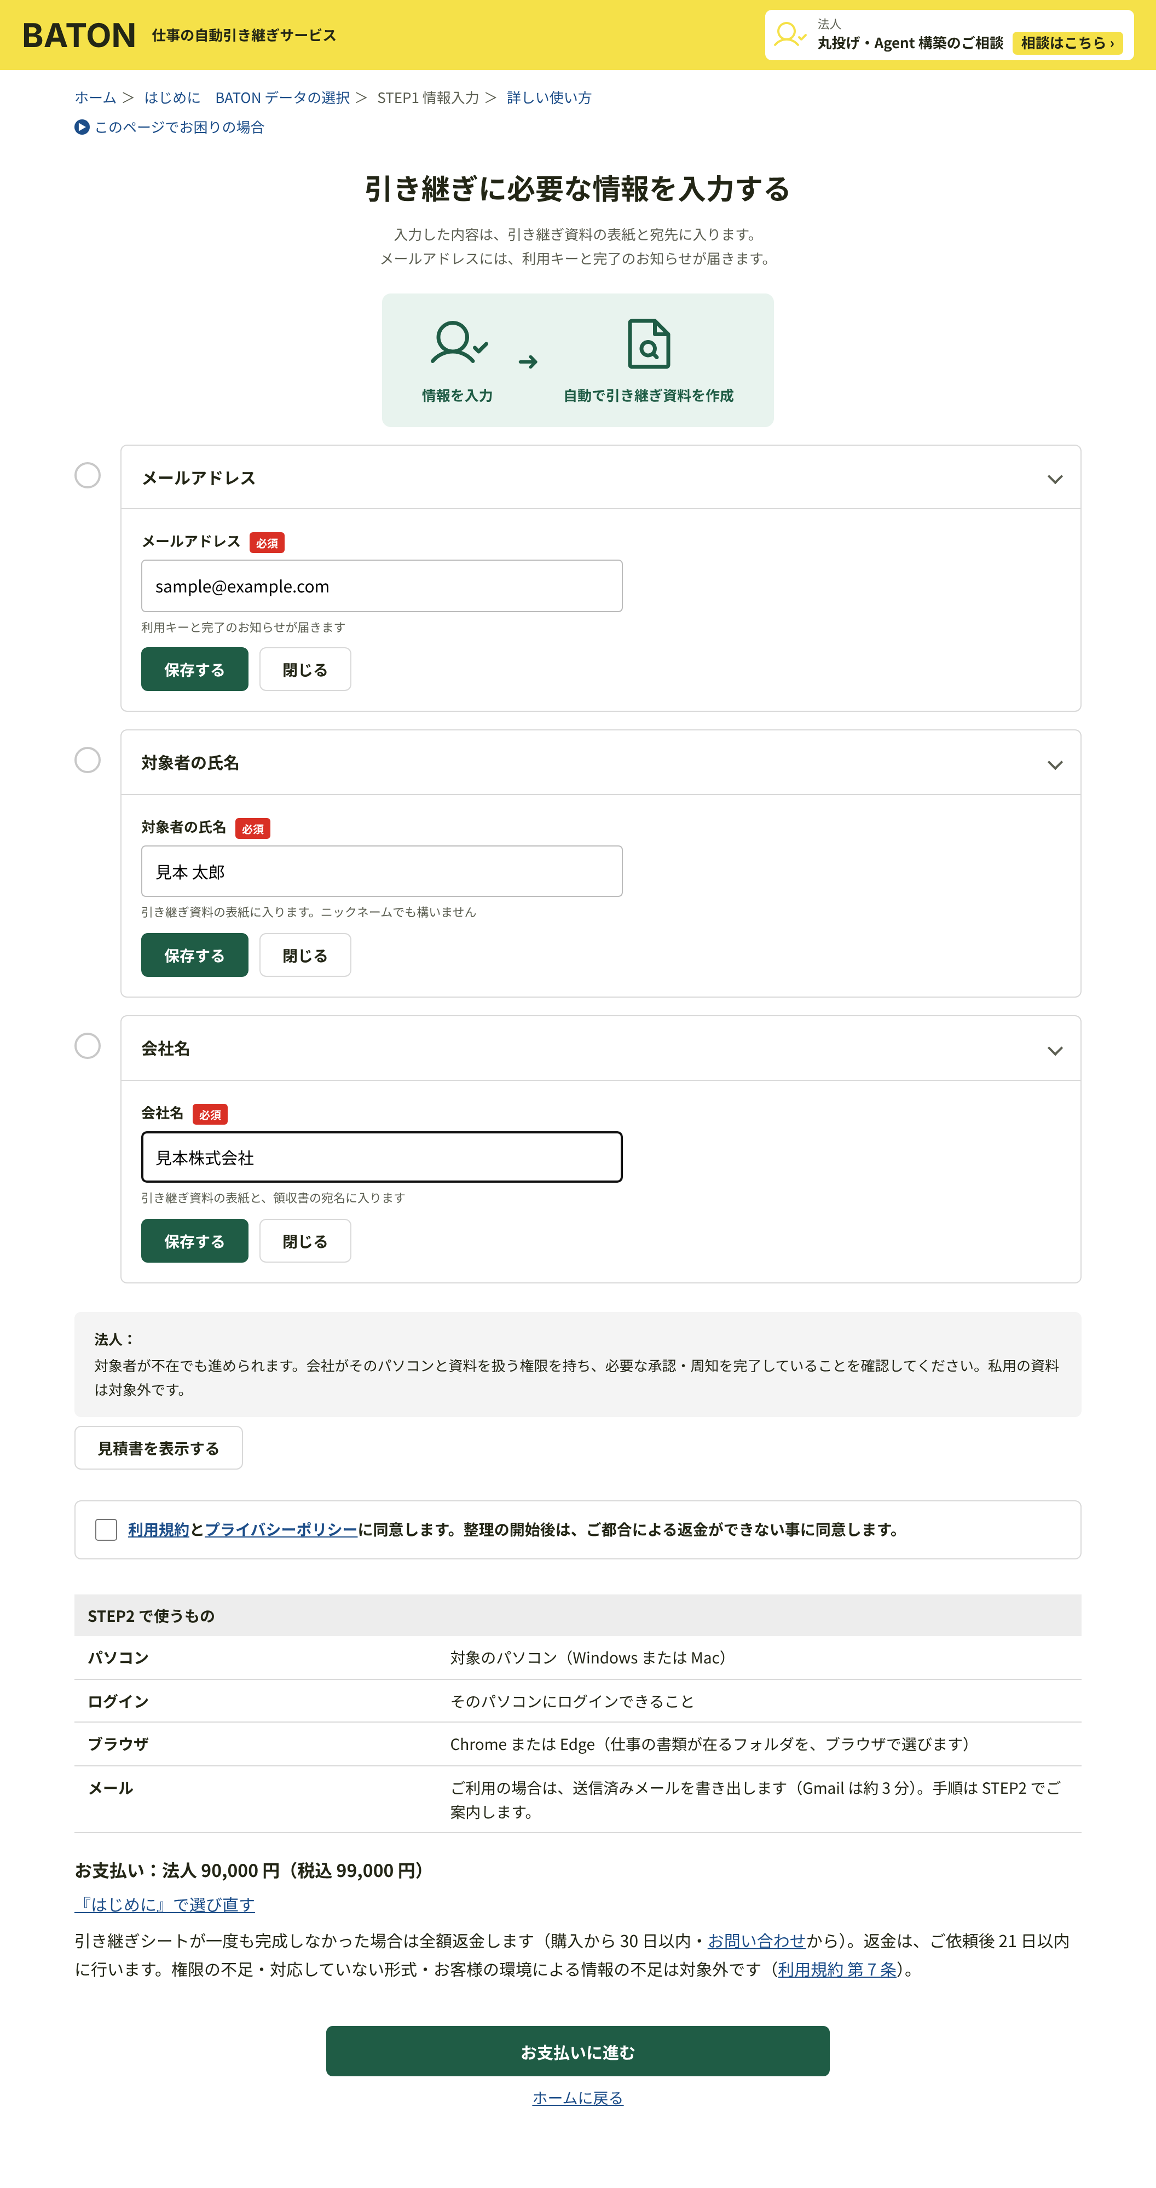The width and height of the screenshot is (1156, 2188).
Task: Tick the 利用規約 agreement checkbox
Action: tap(106, 1530)
